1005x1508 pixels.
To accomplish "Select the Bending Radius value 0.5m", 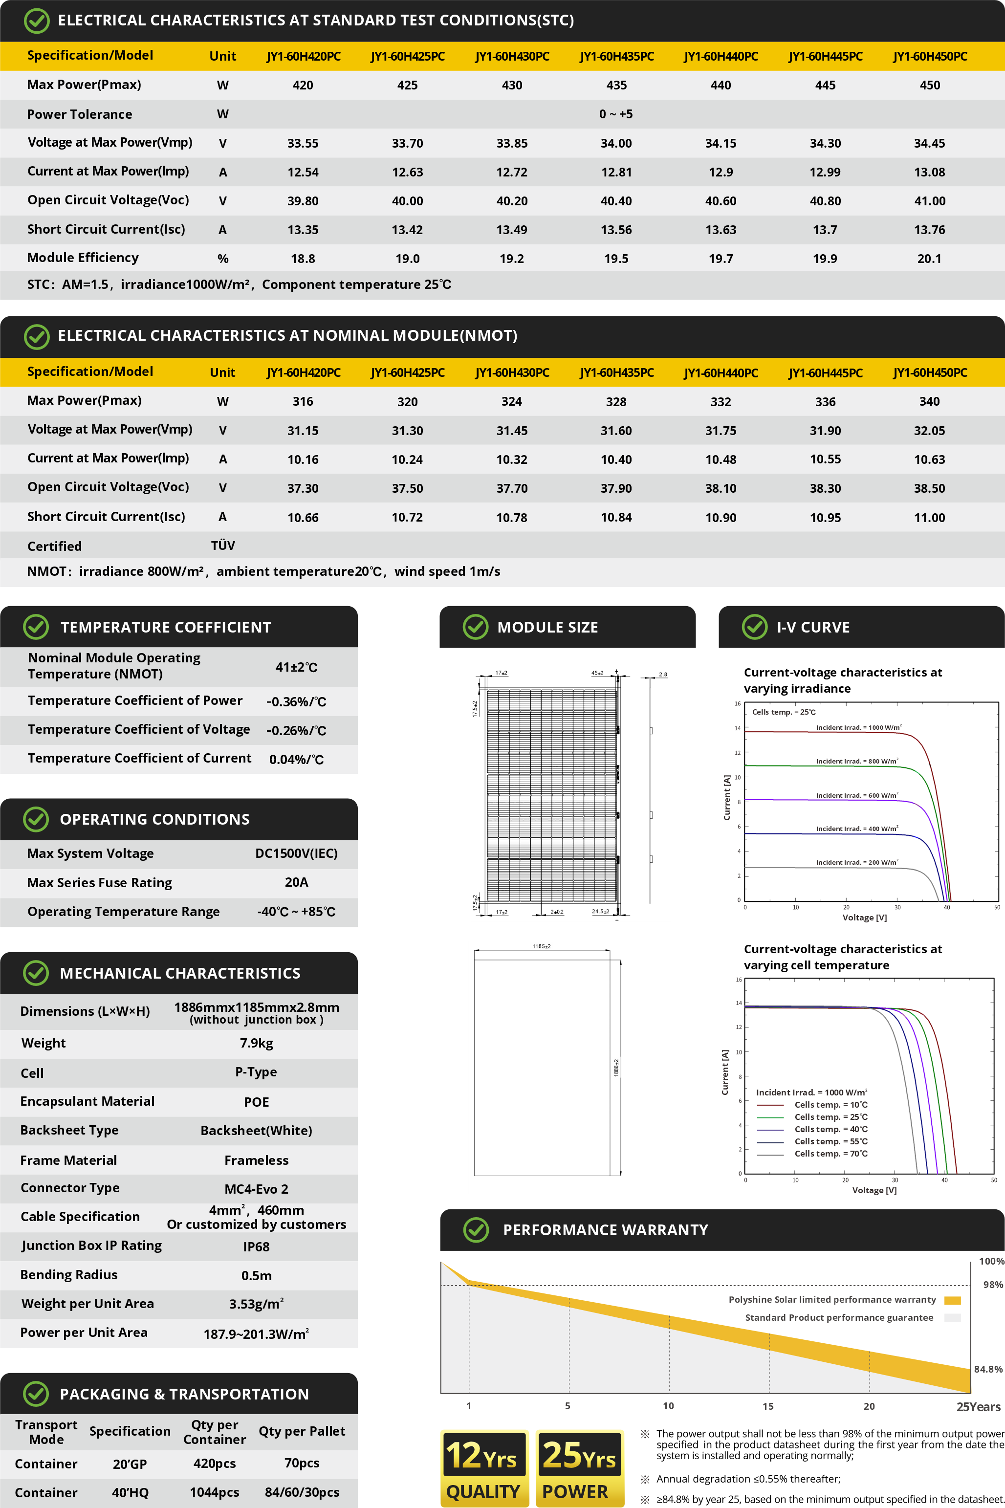I will click(256, 1276).
